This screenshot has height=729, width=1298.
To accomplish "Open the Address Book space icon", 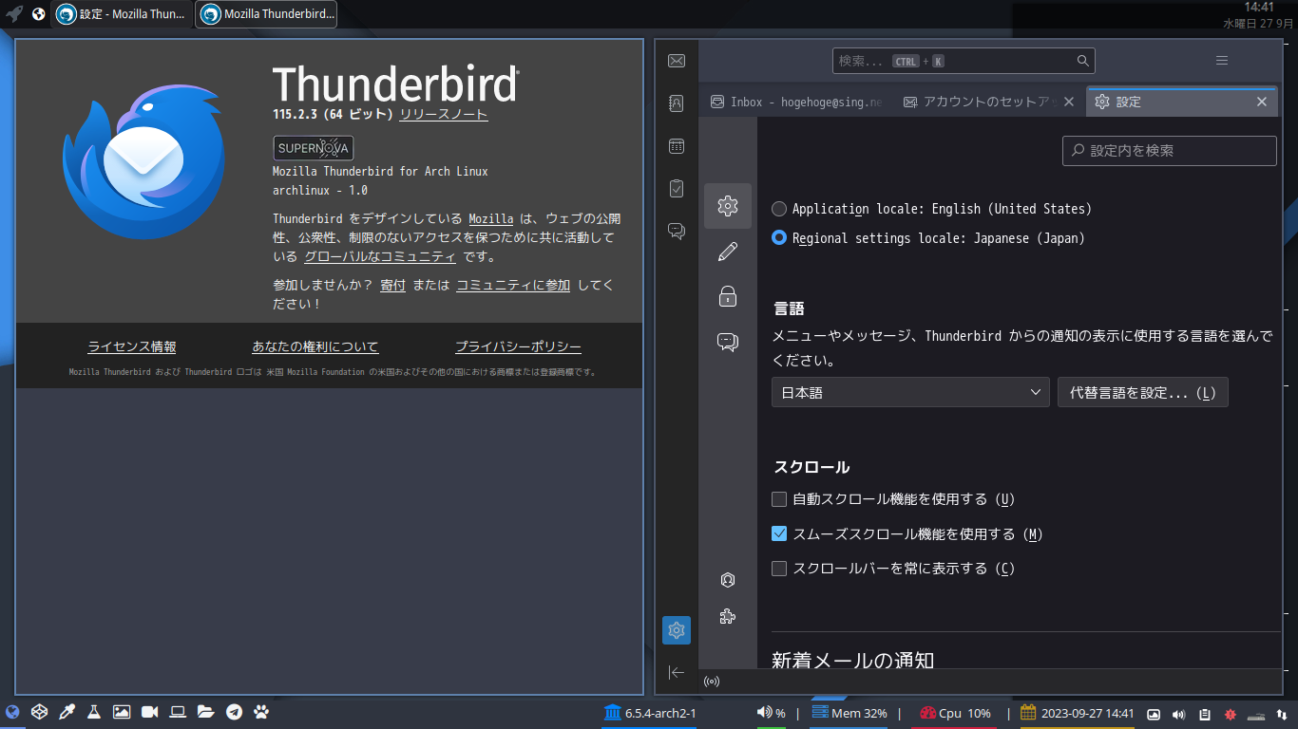I will tap(677, 103).
